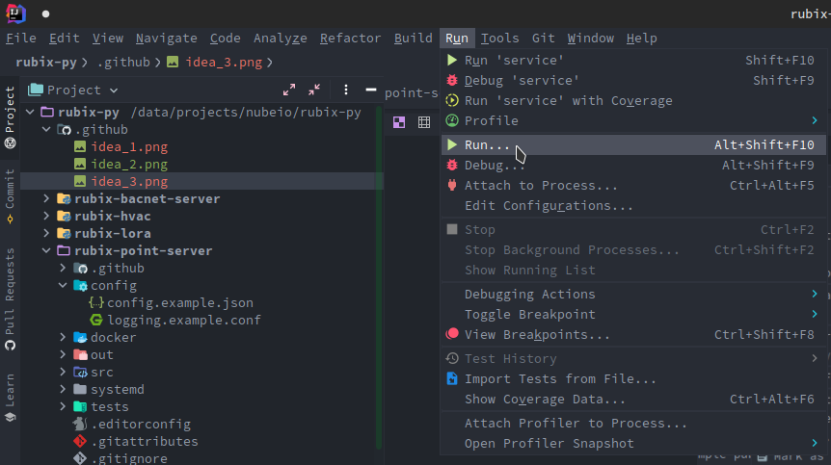Expand the src folder
Viewport: 831px width, 465px height.
63,372
